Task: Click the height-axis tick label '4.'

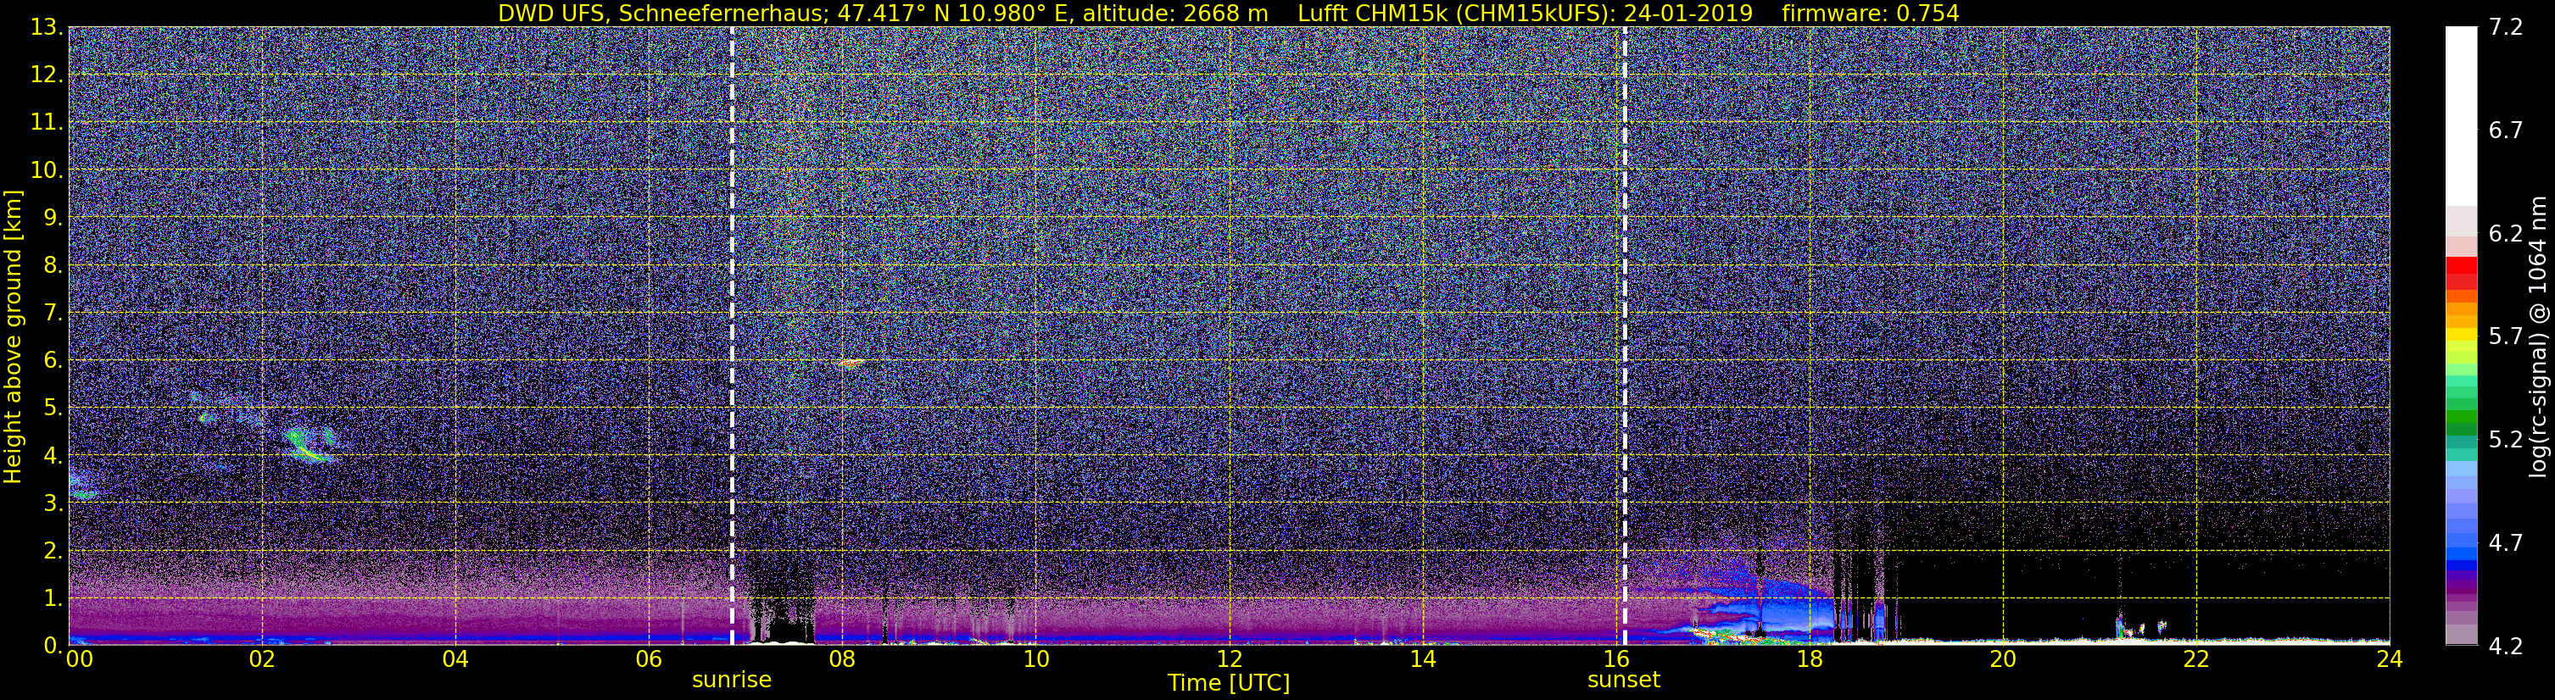Action: [x=53, y=456]
